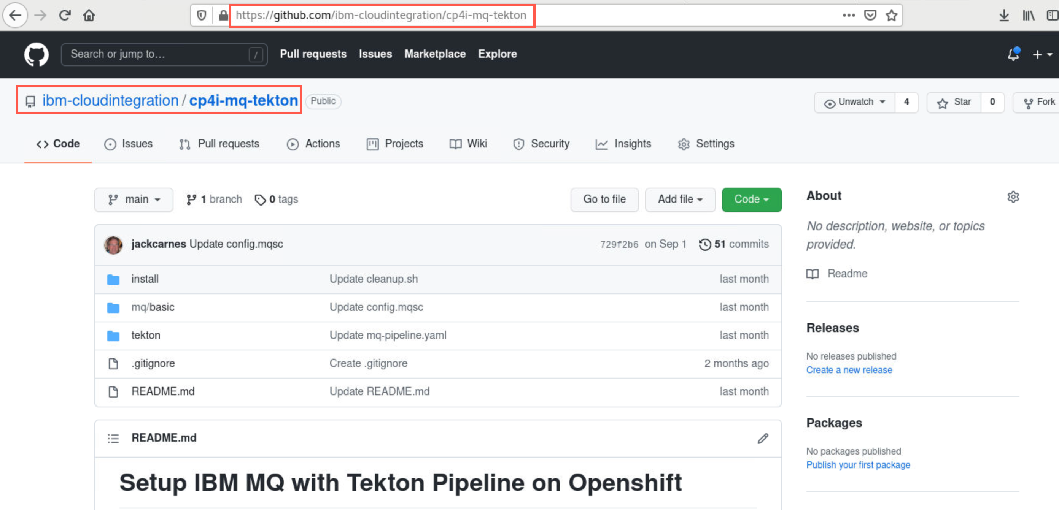Viewport: 1059px width, 510px height.
Task: Open the browser library icon
Action: (1029, 15)
